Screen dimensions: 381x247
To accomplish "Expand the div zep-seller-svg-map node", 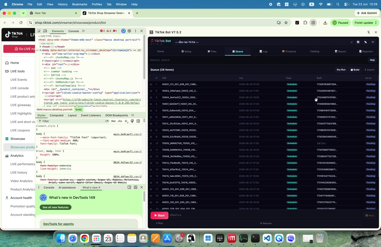I will (43, 54).
